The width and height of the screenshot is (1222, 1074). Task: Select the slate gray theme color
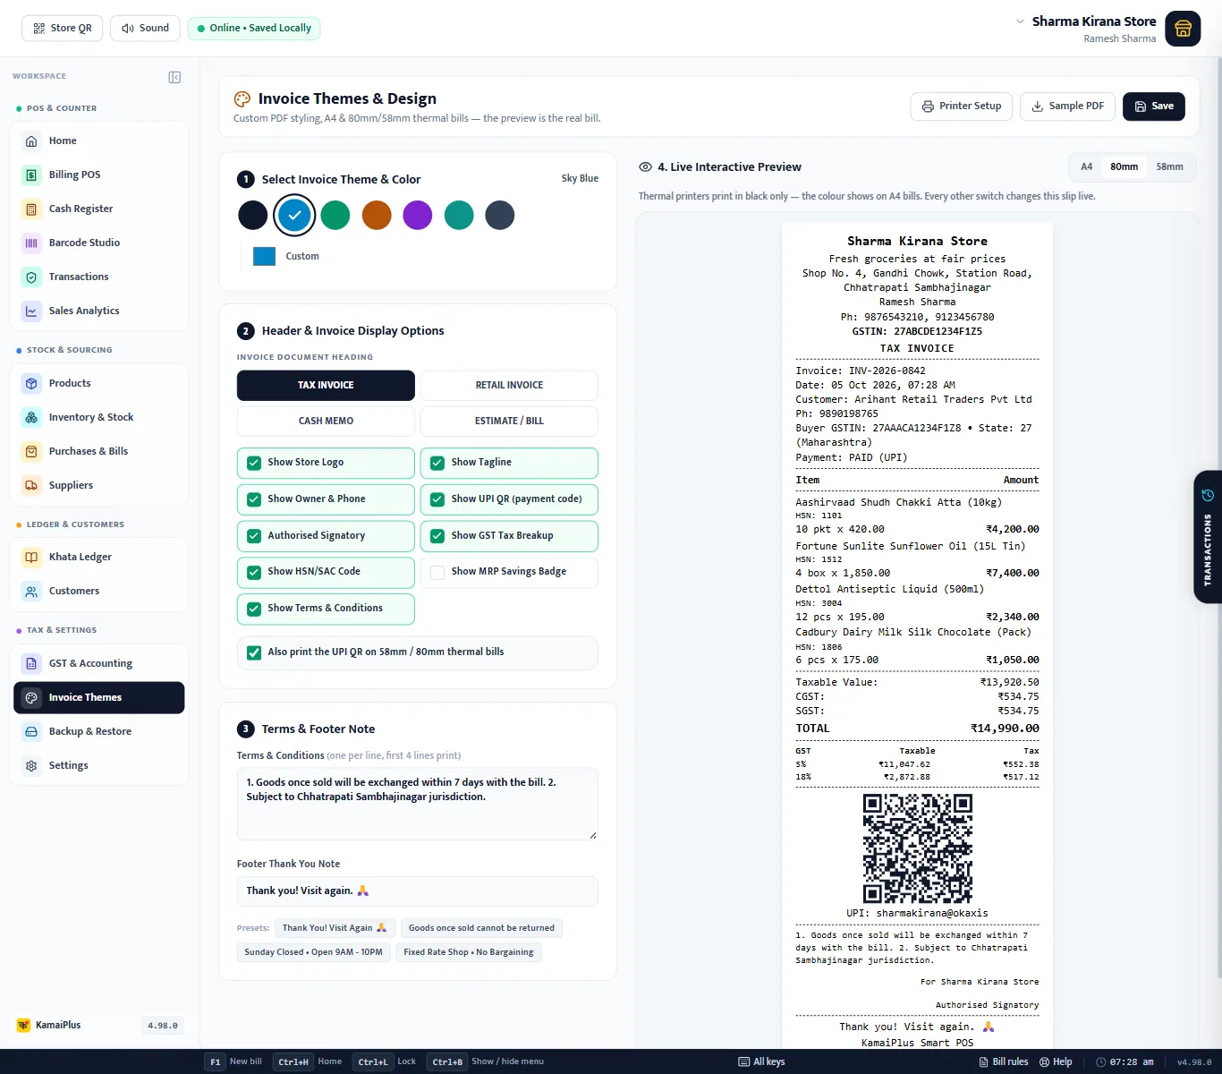tap(500, 216)
